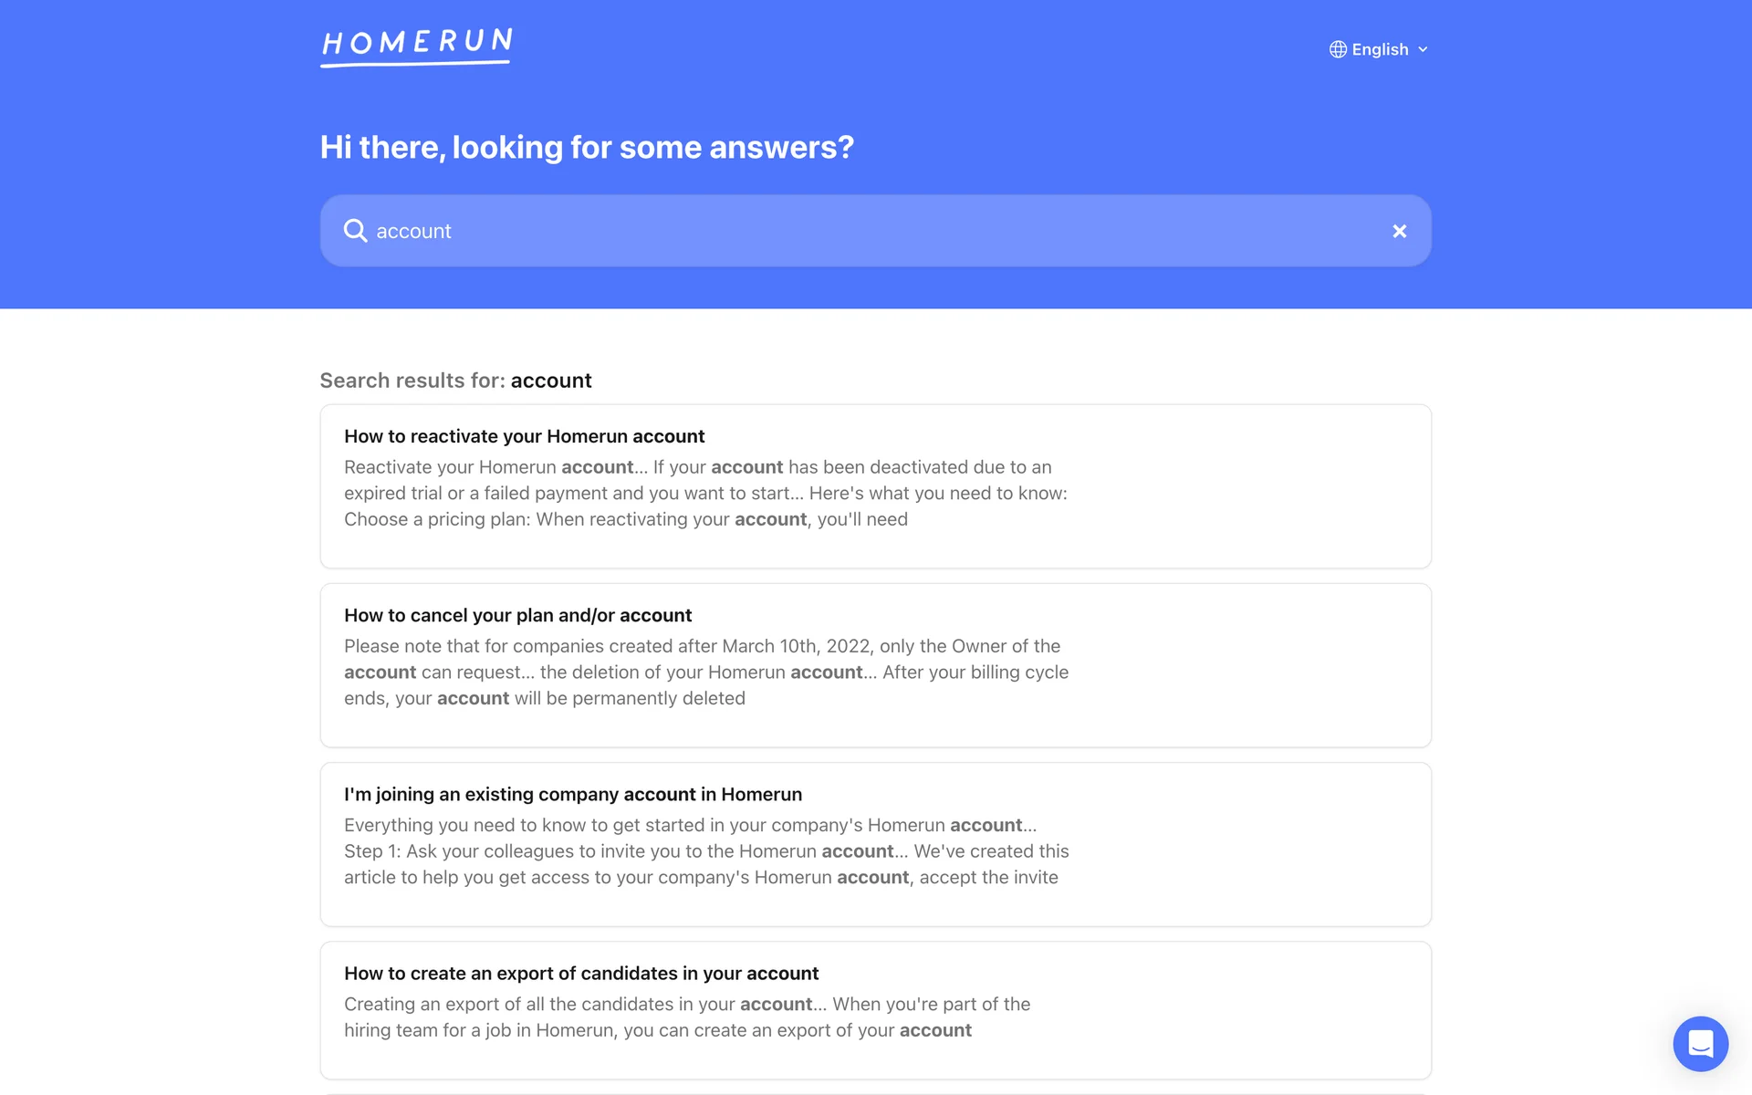Screen dimensions: 1752x1095
Task: Click the snippet starting "Creating an export"
Action: click(686, 1017)
